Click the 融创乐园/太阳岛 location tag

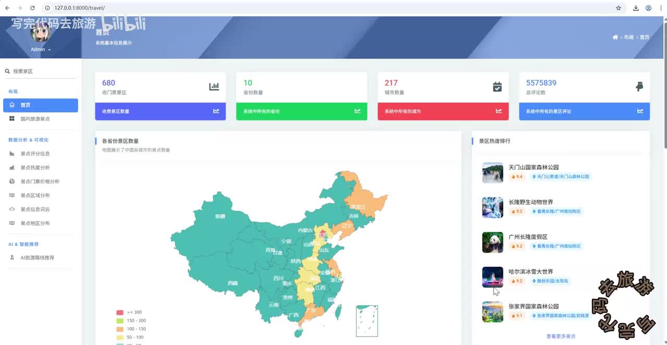550,281
